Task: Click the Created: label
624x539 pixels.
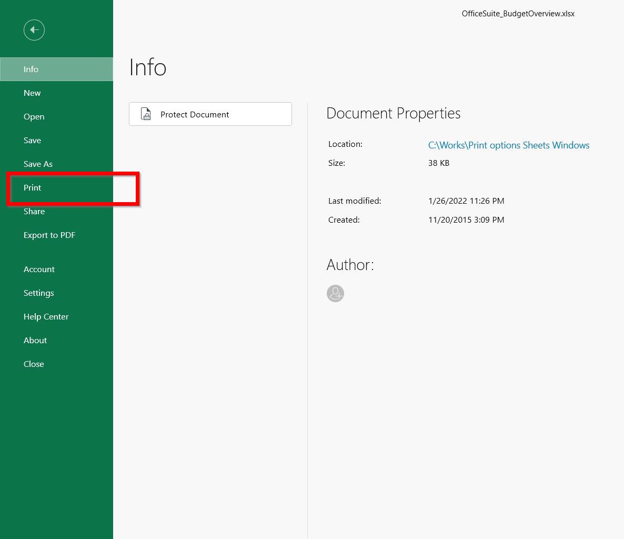Action: (x=344, y=219)
